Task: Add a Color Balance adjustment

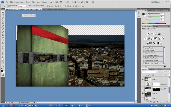Action: click(x=152, y=39)
